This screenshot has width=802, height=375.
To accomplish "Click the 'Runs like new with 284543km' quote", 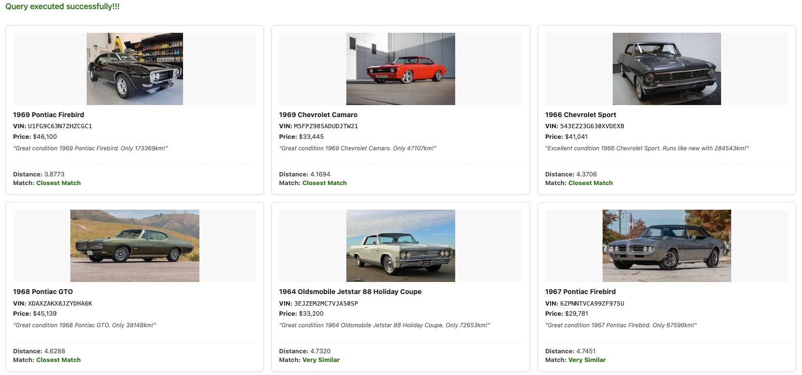I will point(647,148).
